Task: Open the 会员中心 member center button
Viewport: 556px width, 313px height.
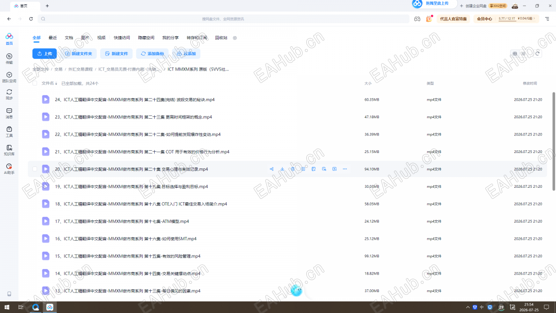Action: pos(485,19)
